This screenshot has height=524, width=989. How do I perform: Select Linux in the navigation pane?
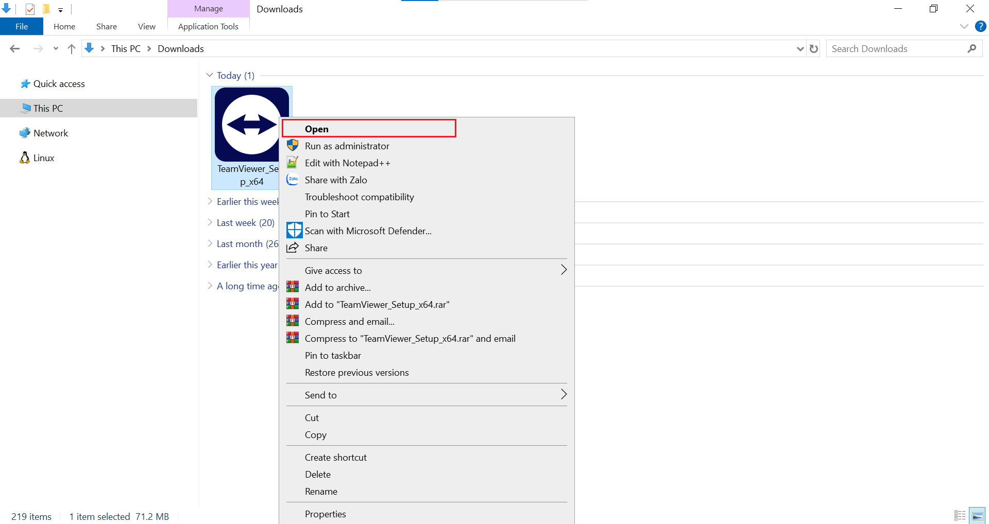click(x=44, y=158)
